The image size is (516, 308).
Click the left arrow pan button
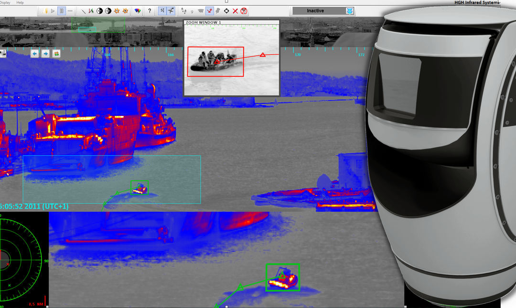(x=35, y=53)
